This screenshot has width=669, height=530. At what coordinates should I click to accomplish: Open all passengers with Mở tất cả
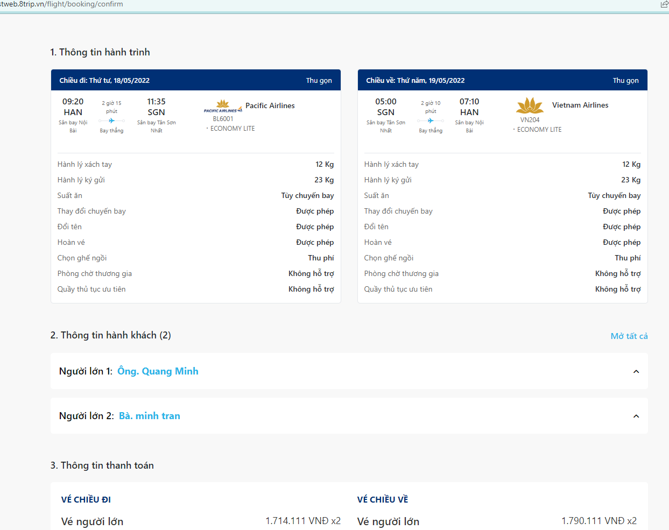point(629,336)
